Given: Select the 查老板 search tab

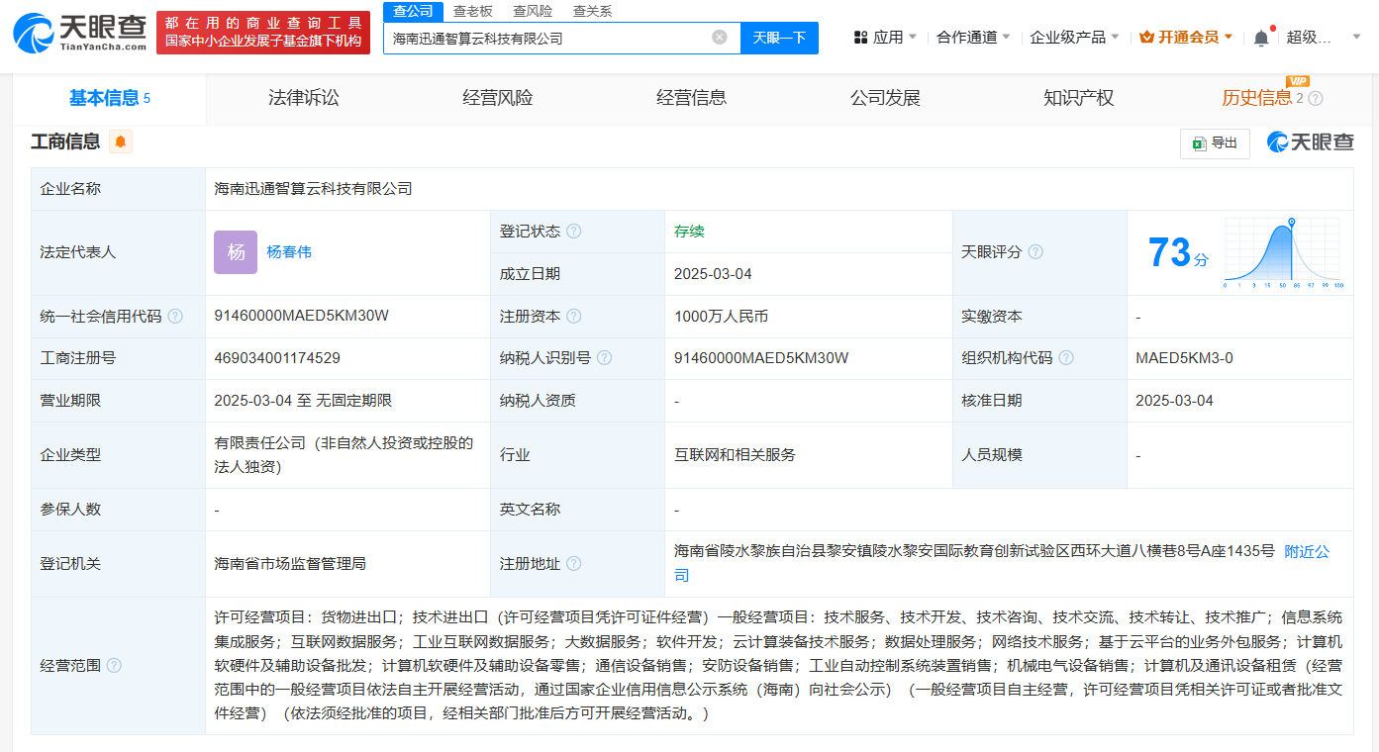Looking at the screenshot, I should (473, 11).
